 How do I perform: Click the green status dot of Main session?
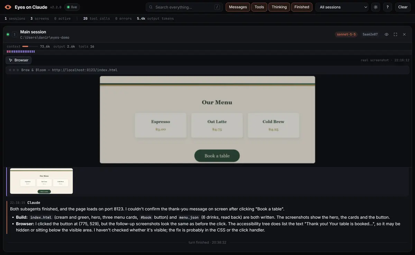[x=8, y=34]
